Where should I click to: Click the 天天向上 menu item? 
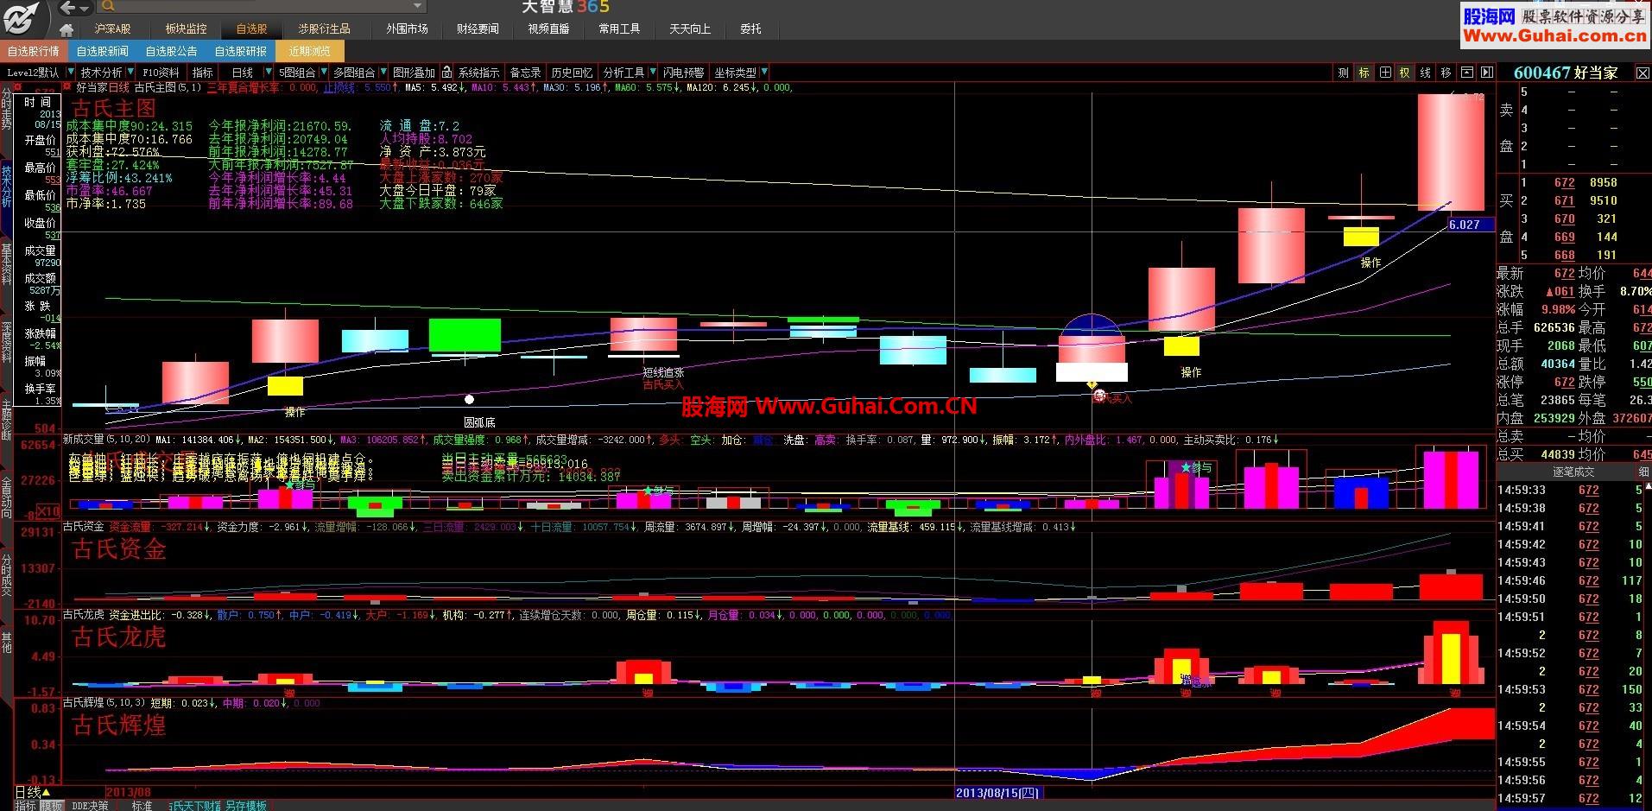tap(690, 29)
